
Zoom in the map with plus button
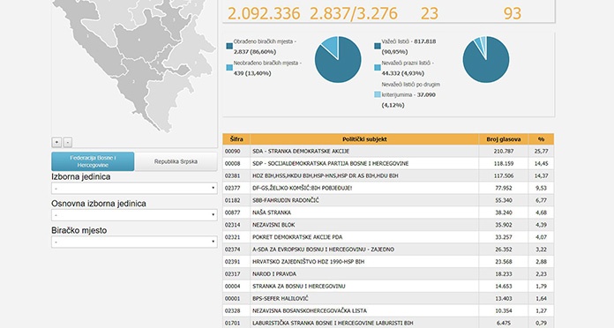56,142
